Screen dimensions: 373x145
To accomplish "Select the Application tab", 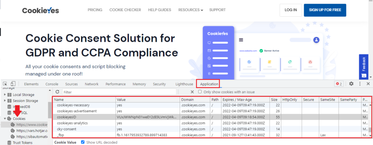I will (209, 84).
